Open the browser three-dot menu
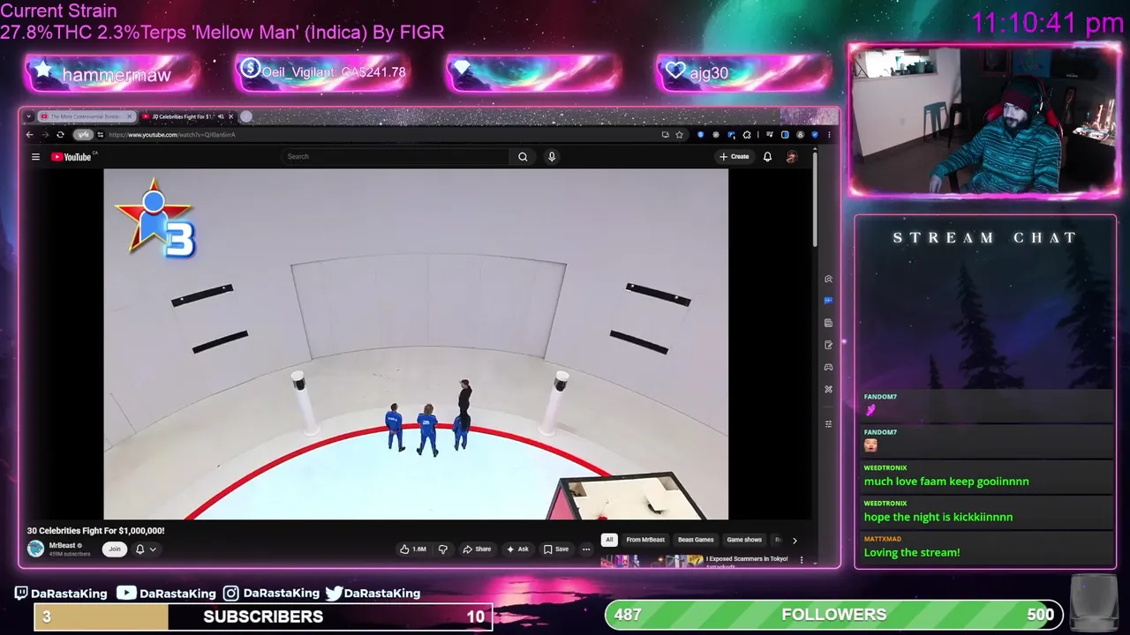 coord(829,135)
